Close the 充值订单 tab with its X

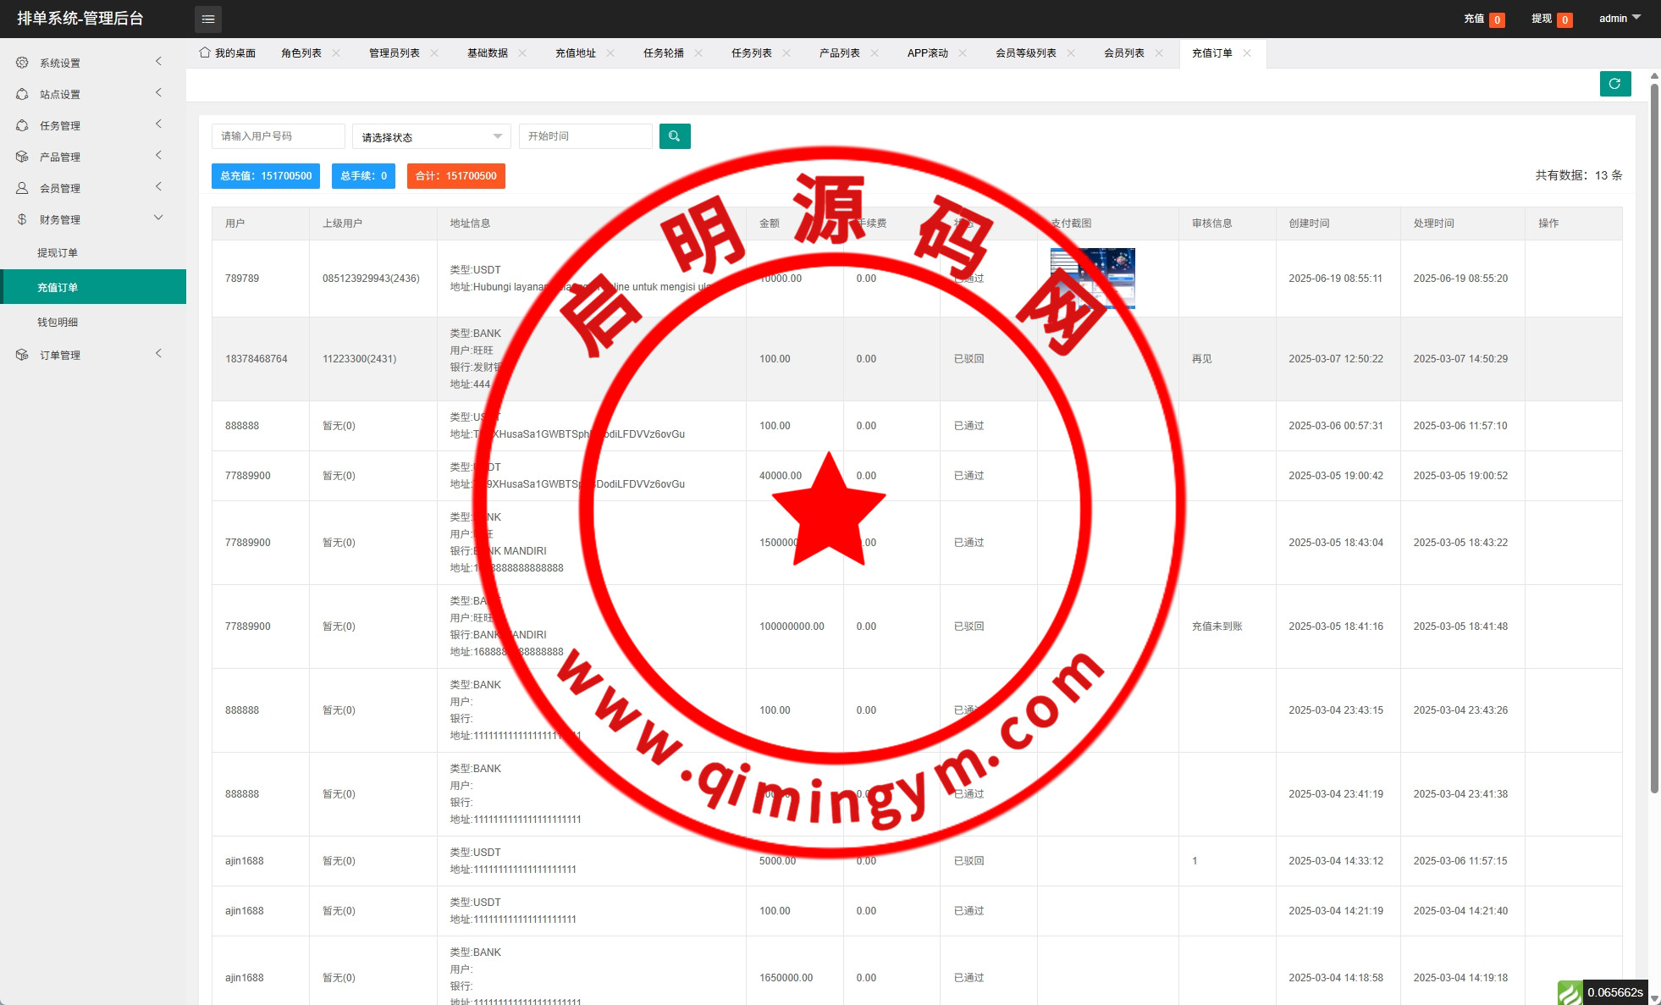click(x=1247, y=53)
